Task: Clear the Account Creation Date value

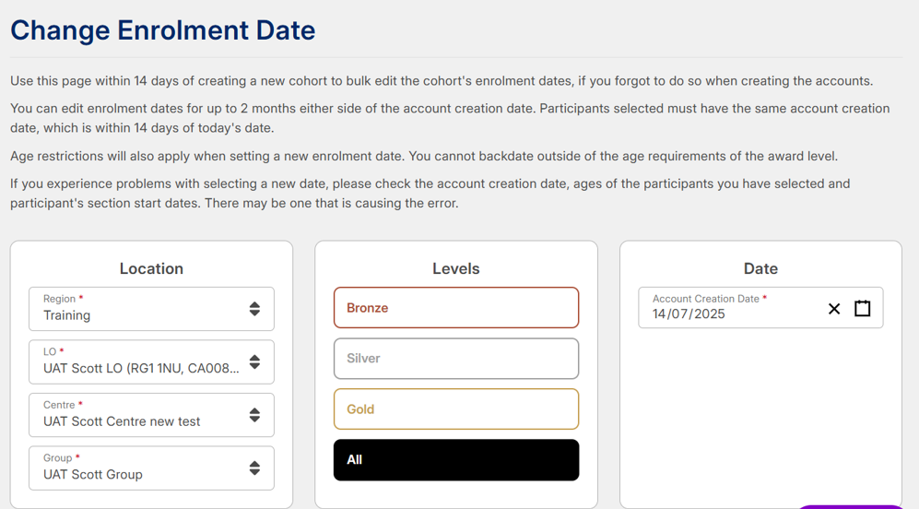Action: tap(834, 309)
